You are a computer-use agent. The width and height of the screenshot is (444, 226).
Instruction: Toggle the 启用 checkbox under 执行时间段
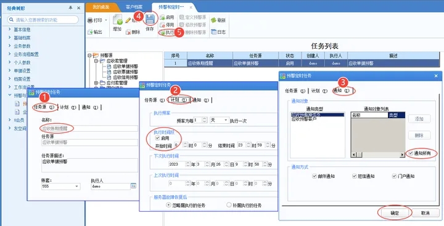(158, 139)
